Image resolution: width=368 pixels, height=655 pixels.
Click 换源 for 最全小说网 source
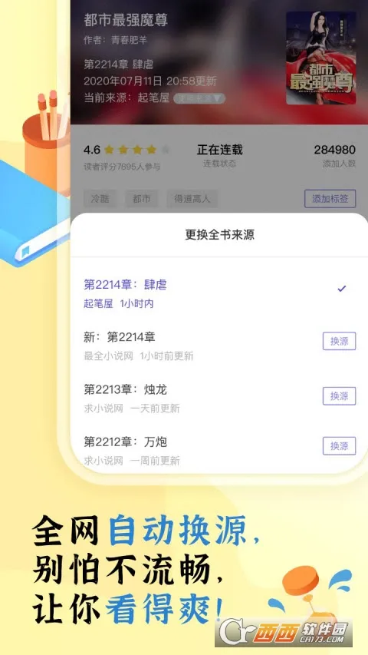(339, 341)
